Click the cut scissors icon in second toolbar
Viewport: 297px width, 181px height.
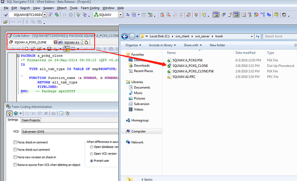(27, 22)
